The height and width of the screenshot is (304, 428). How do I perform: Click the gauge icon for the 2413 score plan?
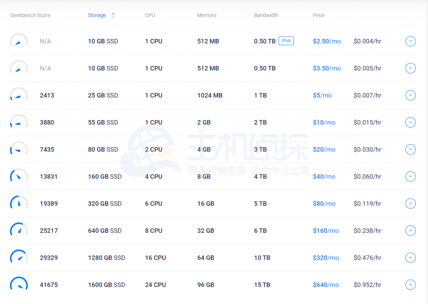[19, 95]
